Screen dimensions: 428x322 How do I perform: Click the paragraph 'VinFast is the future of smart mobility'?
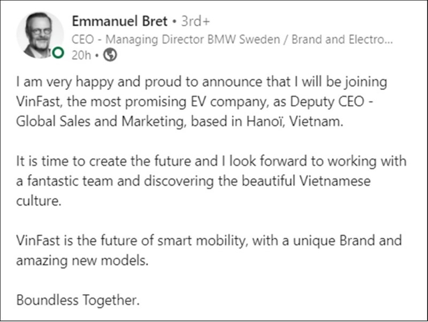(209, 249)
